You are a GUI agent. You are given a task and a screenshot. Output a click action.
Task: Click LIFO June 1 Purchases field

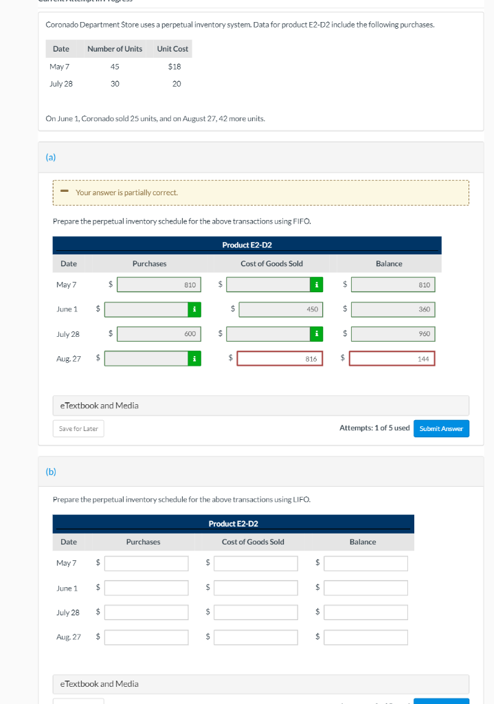pos(146,588)
